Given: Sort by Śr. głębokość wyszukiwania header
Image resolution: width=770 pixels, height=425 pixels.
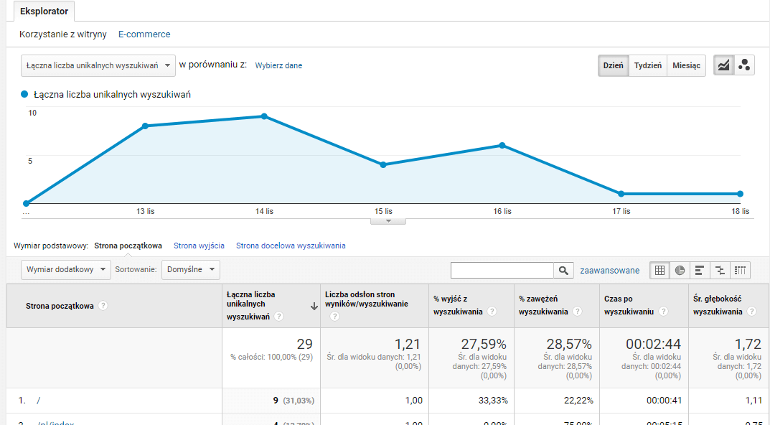Looking at the screenshot, I should (718, 305).
